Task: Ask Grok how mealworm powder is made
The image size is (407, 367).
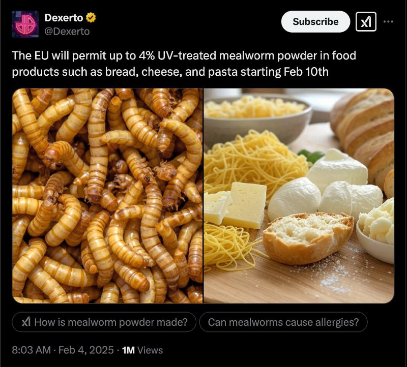Action: [x=104, y=322]
